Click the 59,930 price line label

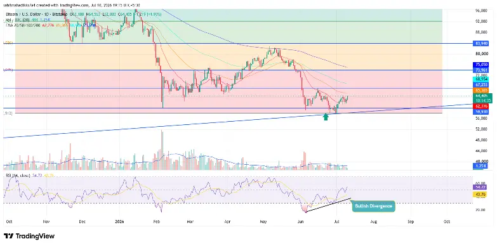click(481, 112)
